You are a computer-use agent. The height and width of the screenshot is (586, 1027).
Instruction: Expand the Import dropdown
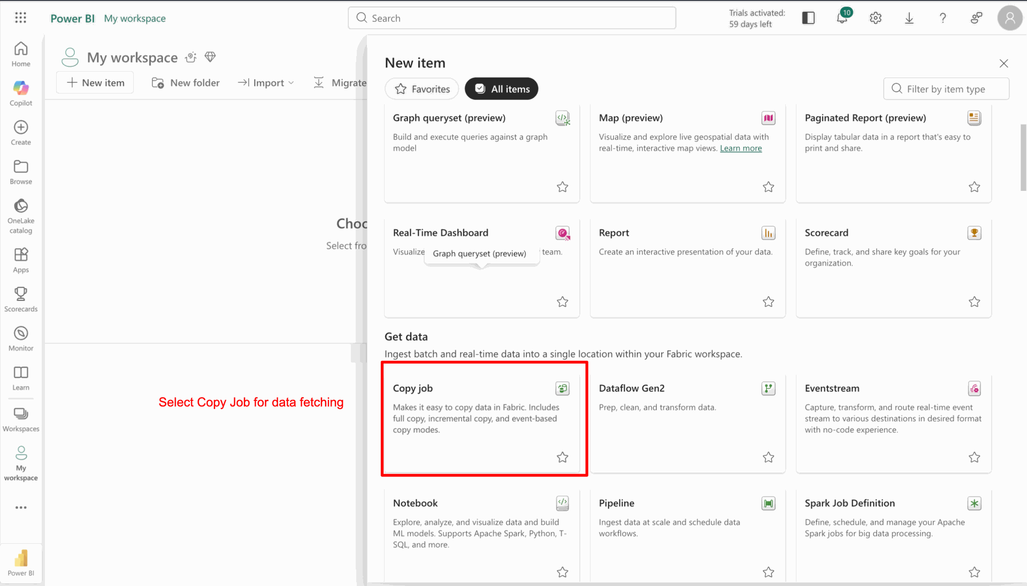[x=266, y=83]
